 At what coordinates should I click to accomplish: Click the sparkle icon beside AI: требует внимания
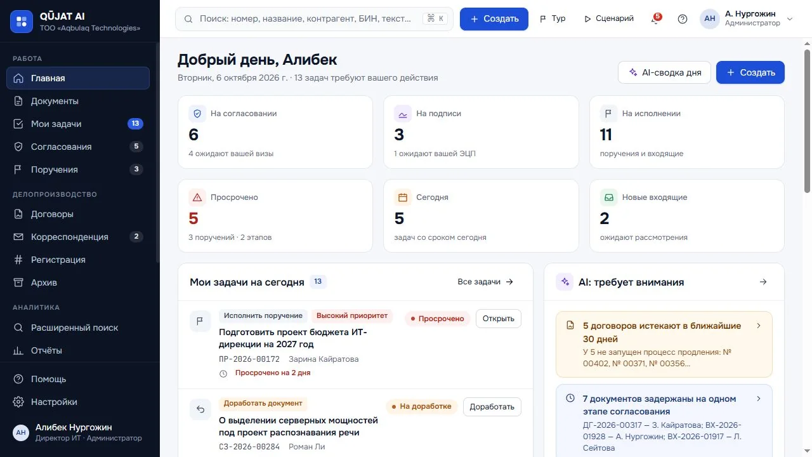click(x=565, y=282)
